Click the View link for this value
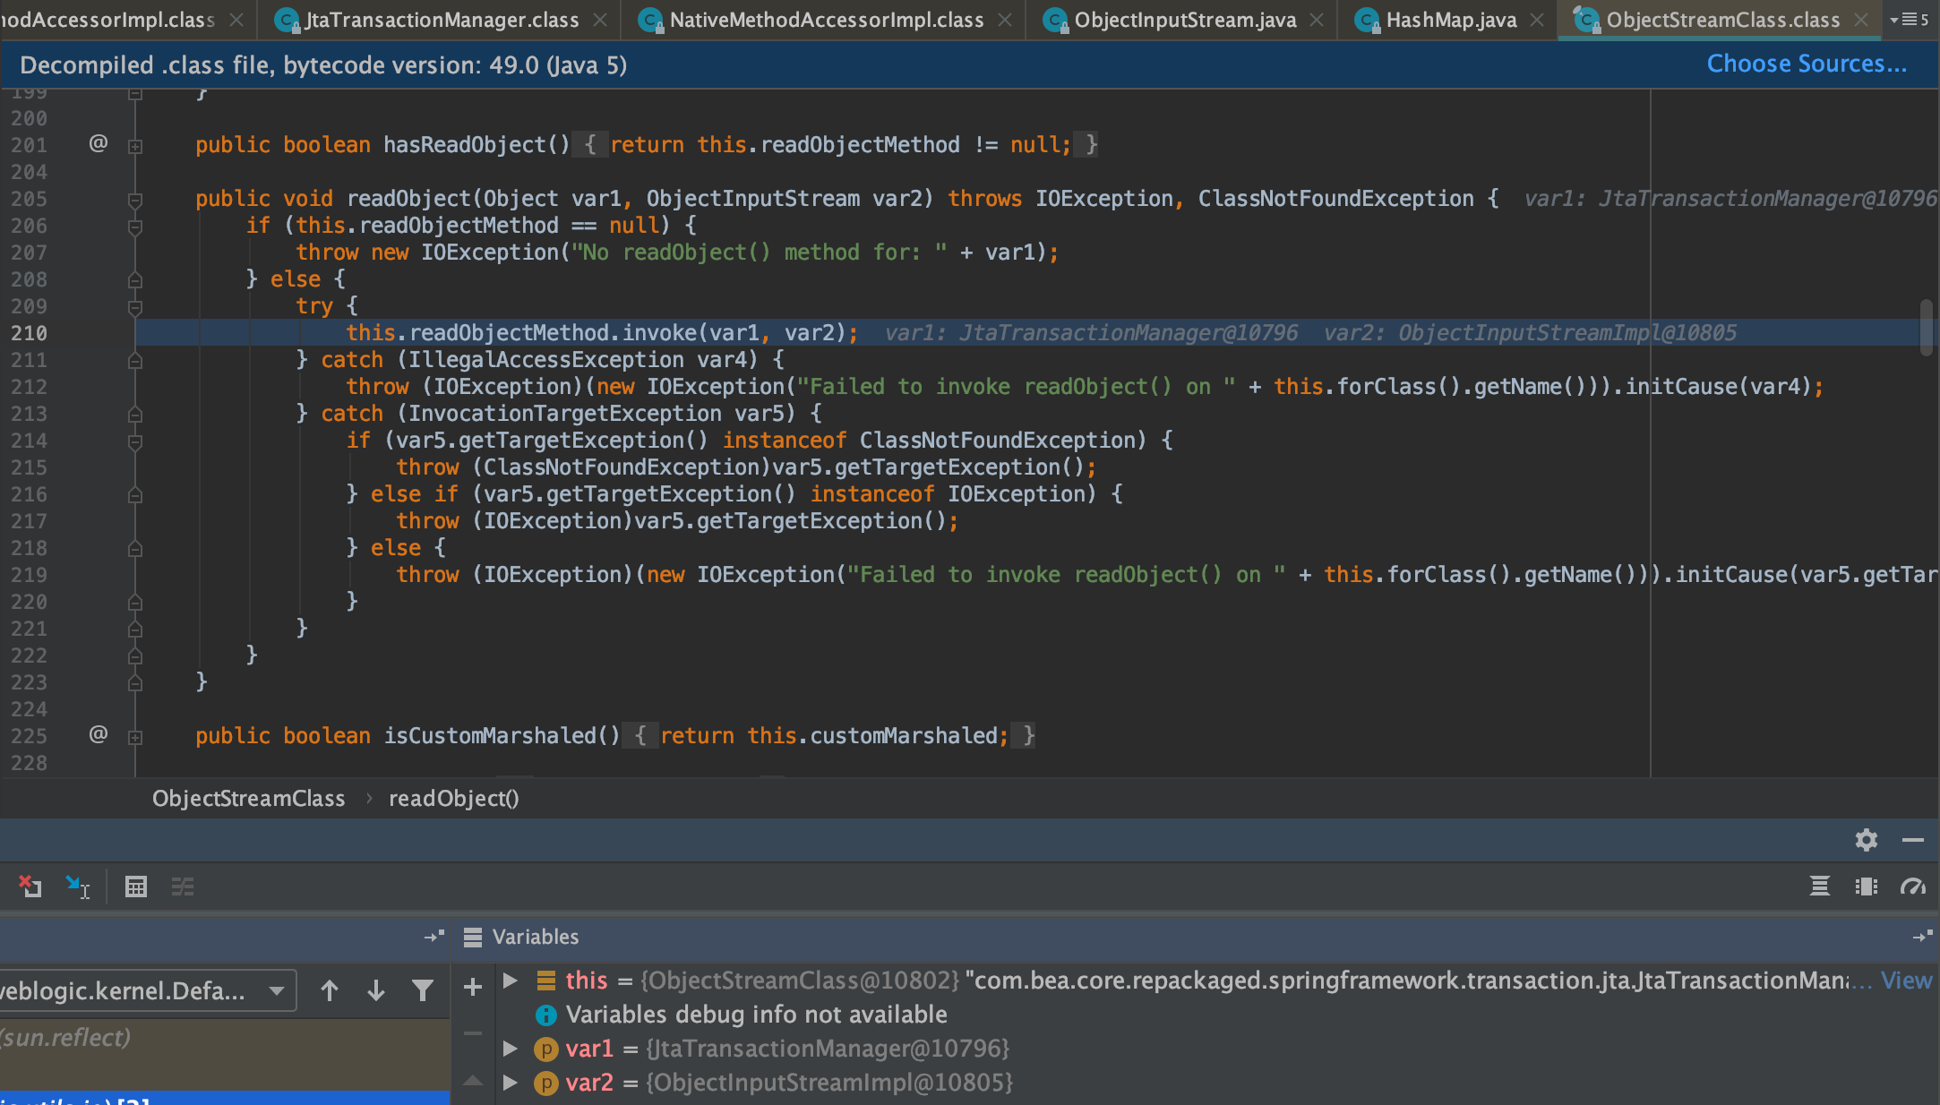The width and height of the screenshot is (1940, 1105). [1906, 981]
